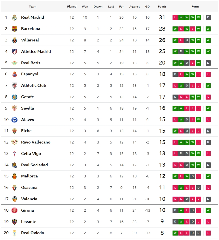Click the GD column header
Screen dimensions: 219x240
pyautogui.click(x=147, y=7)
